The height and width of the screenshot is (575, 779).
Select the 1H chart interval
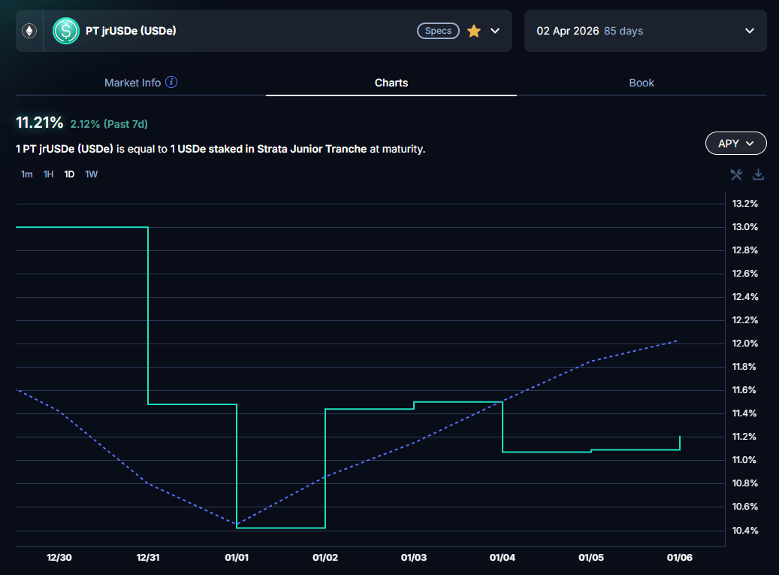(48, 174)
